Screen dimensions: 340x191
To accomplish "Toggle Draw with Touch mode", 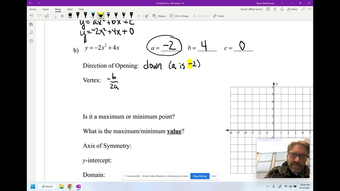I will (147, 16).
